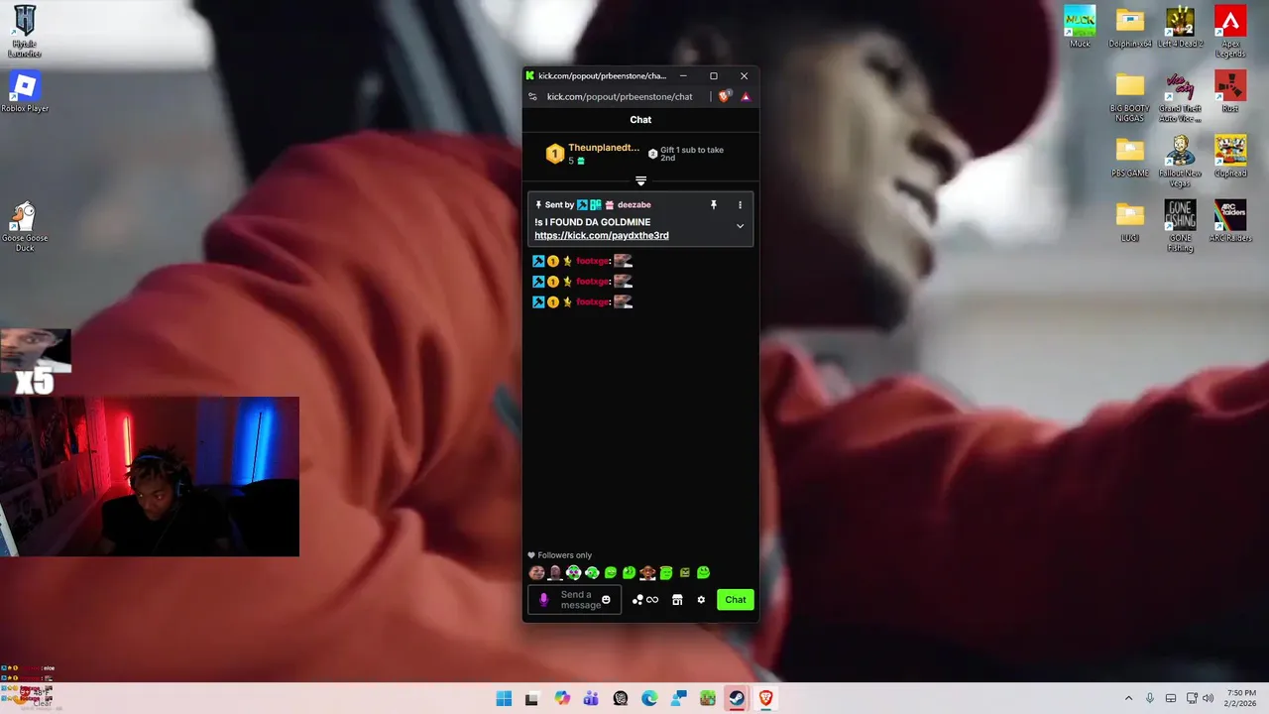Image resolution: width=1269 pixels, height=714 pixels.
Task: Insert the eighth green square-face emote
Action: (x=666, y=572)
